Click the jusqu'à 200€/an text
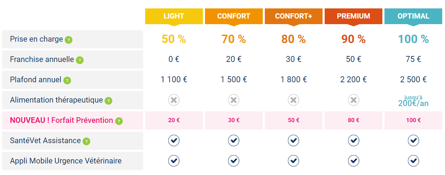 point(414,101)
